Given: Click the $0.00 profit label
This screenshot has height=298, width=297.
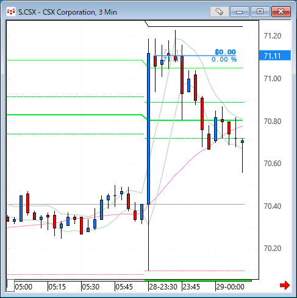Looking at the screenshot, I should 225,52.
